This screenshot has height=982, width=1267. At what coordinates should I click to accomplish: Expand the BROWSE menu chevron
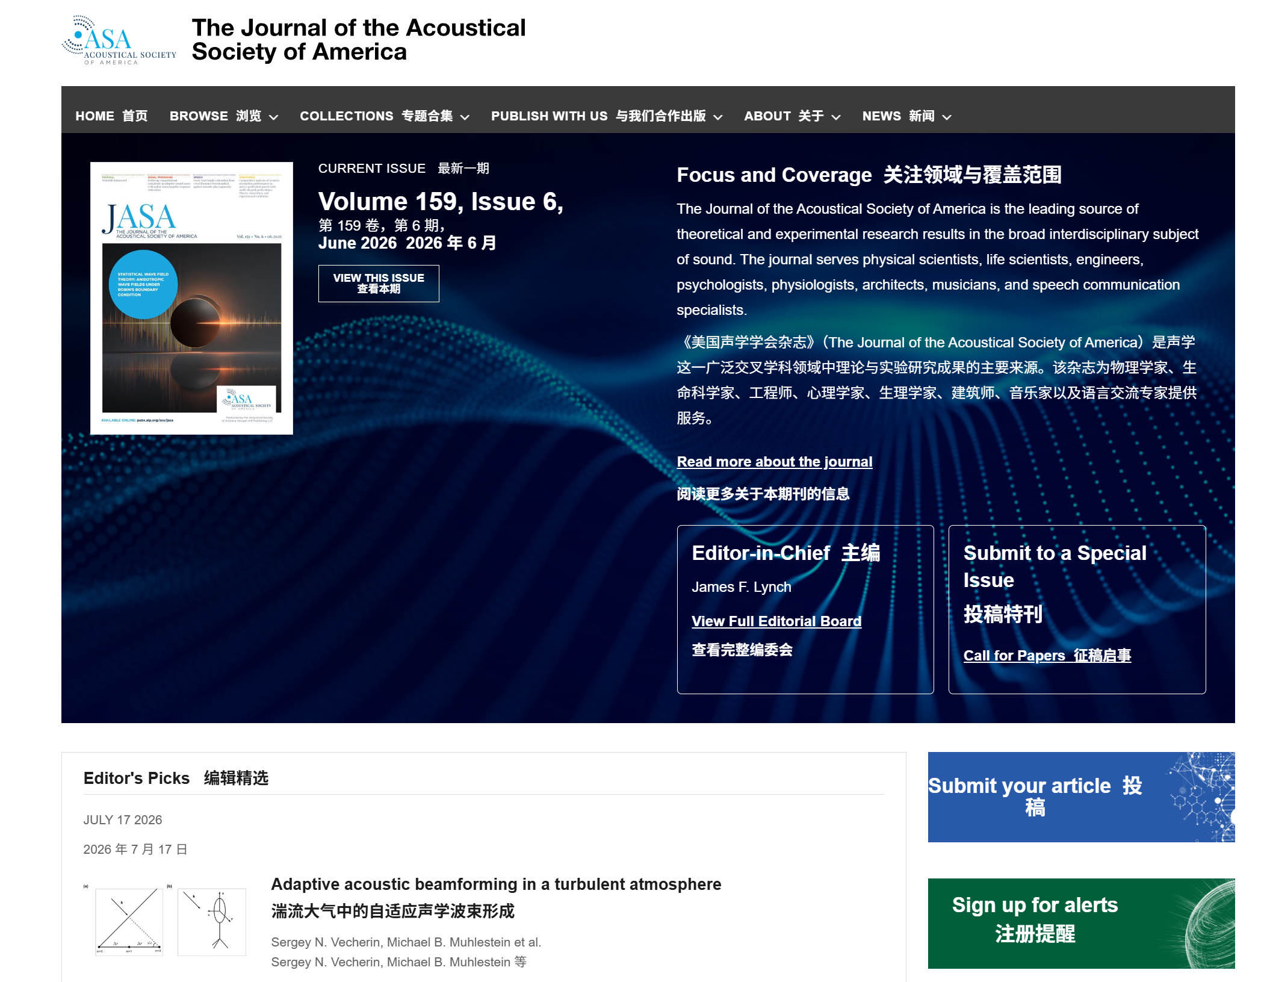coord(274,117)
